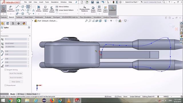Viewport: 183px width, 103px height.
Task: Click the Rebuild traffic light icon
Action: [x=114, y=2]
